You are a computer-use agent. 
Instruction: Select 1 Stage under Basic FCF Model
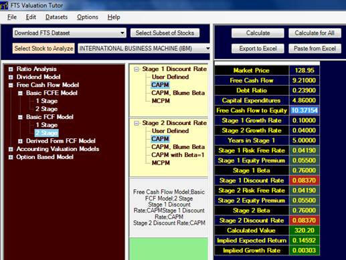point(47,125)
